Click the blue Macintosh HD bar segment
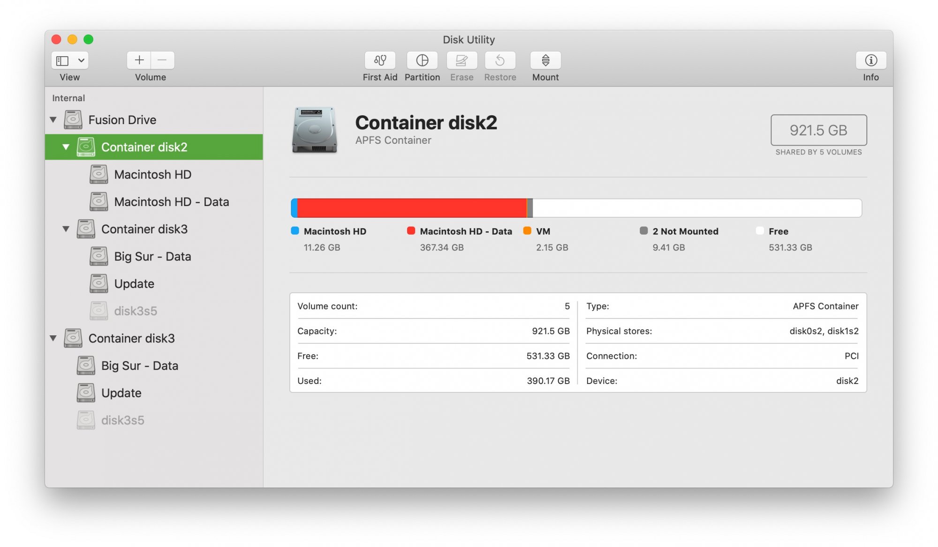The image size is (938, 547). coord(294,208)
